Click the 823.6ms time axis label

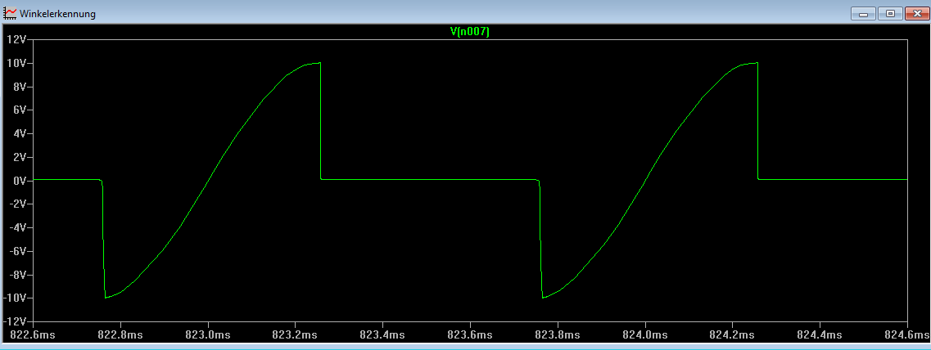pyautogui.click(x=470, y=335)
